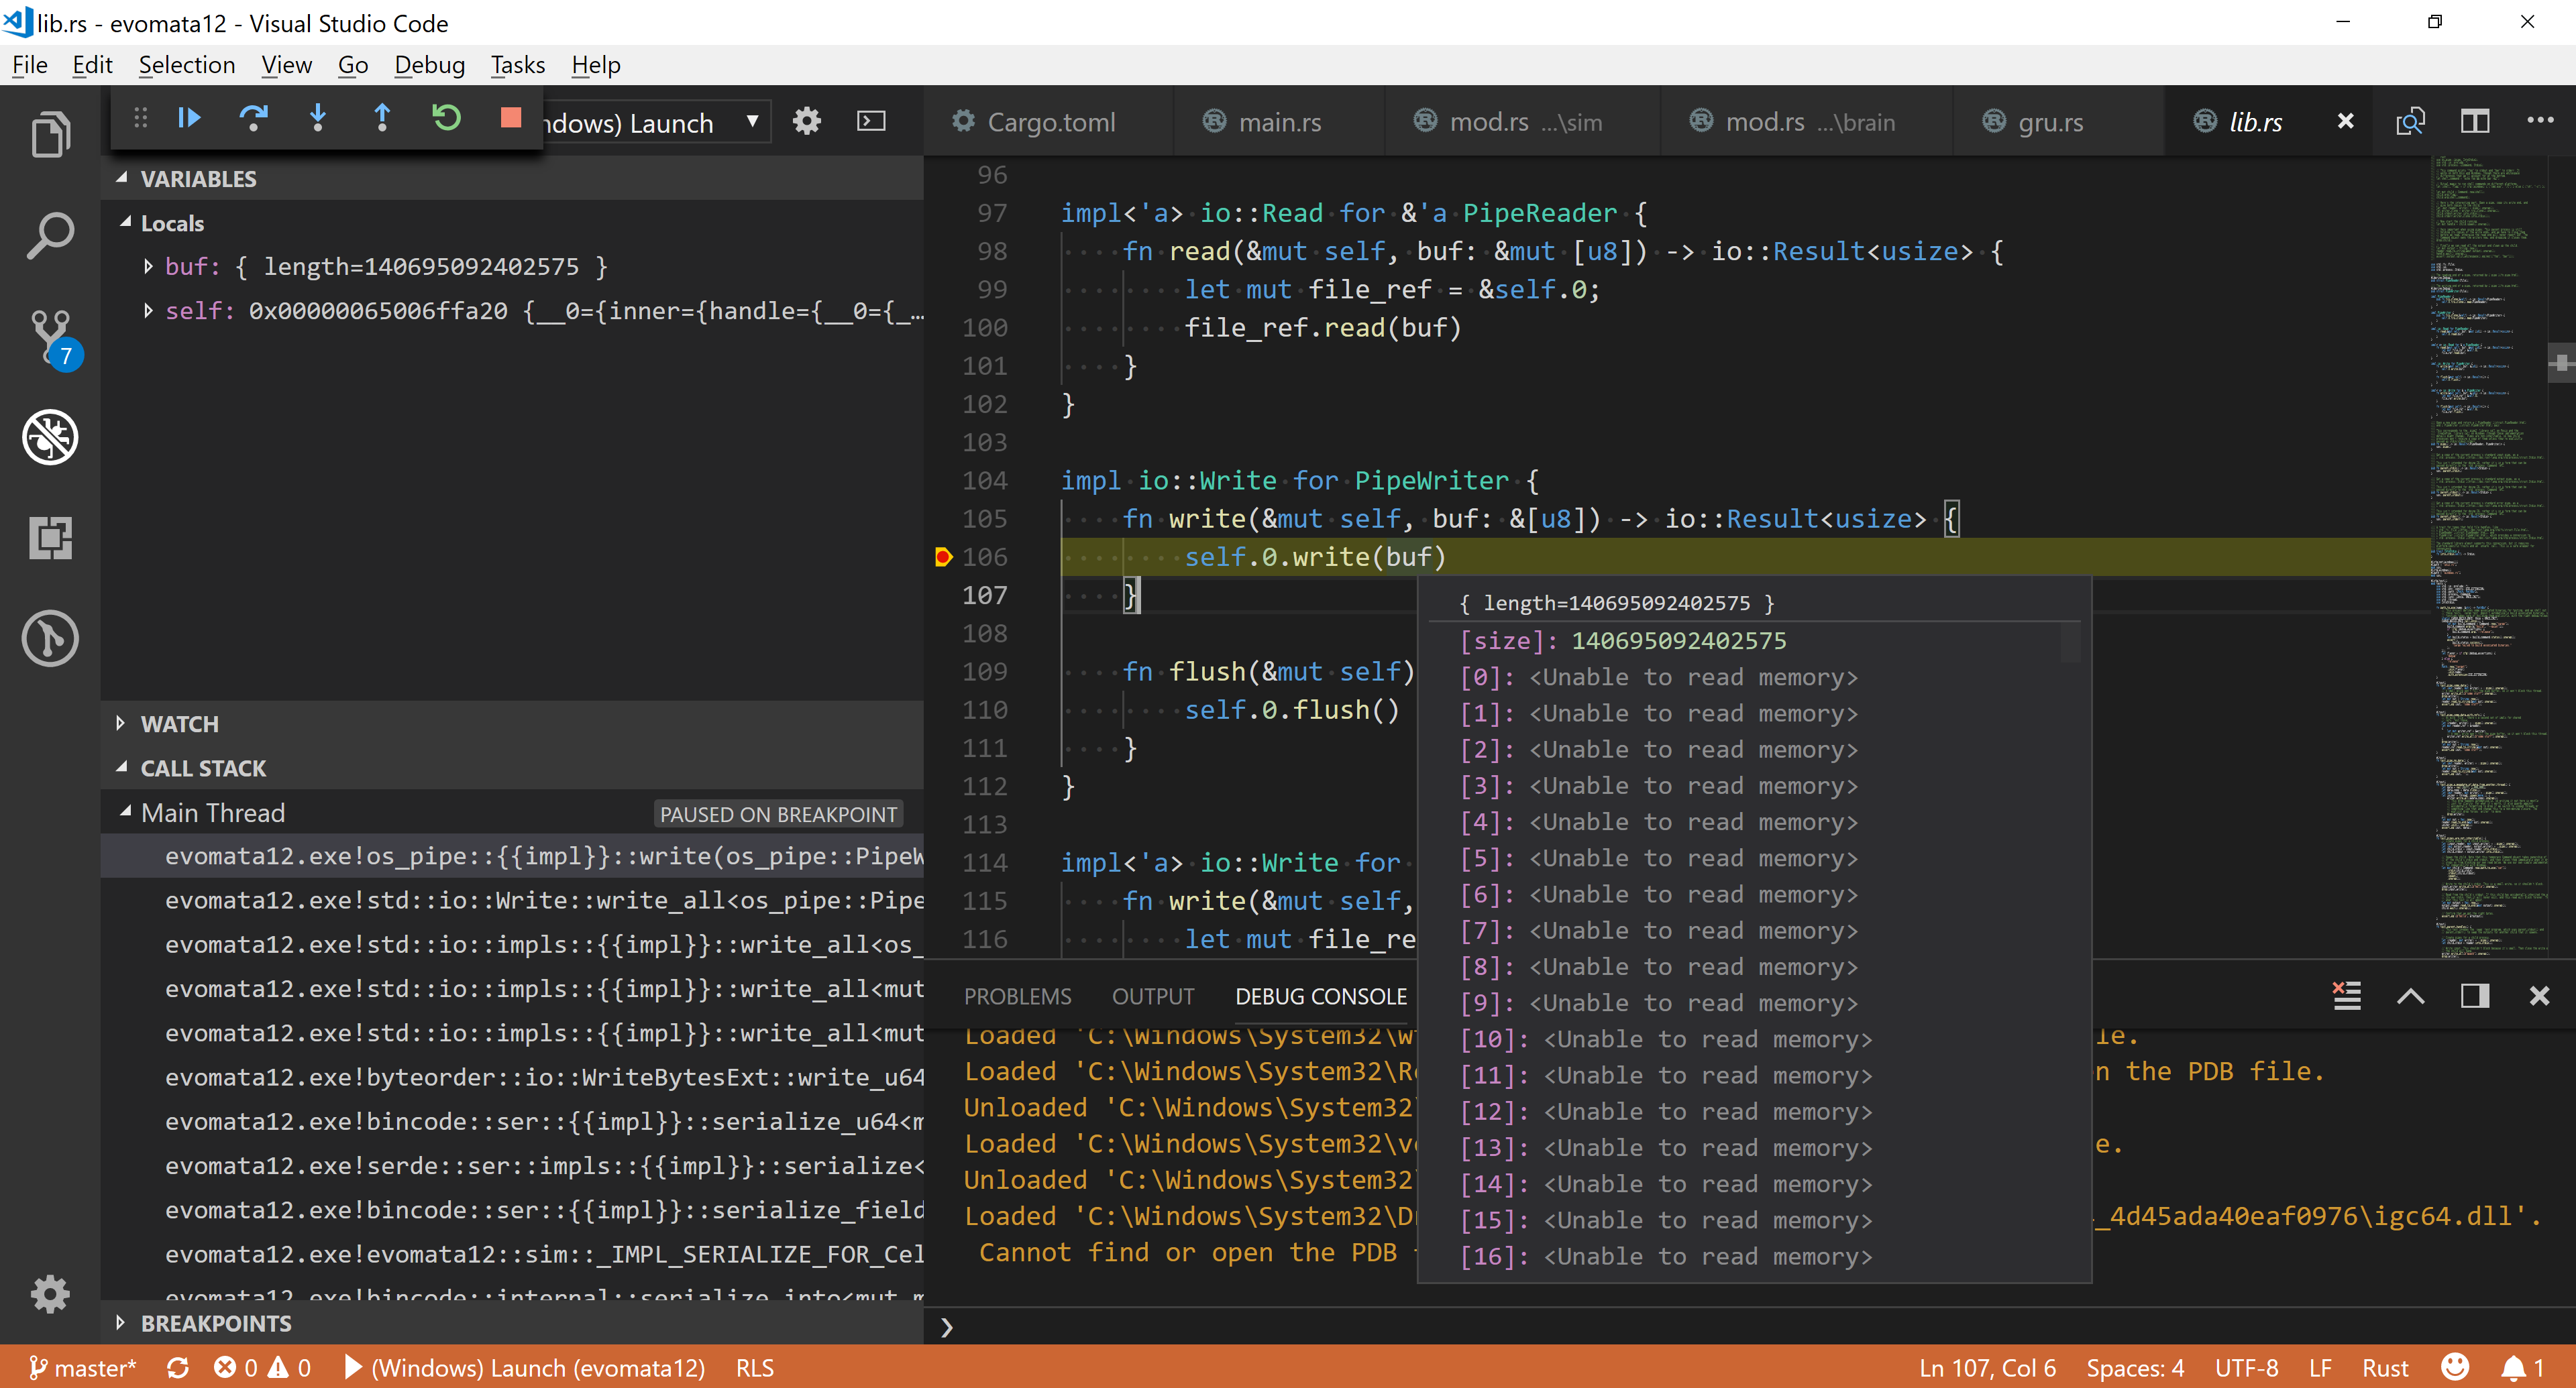Grab the debug toolbar drag handle
The width and height of the screenshot is (2576, 1388).
[x=140, y=119]
